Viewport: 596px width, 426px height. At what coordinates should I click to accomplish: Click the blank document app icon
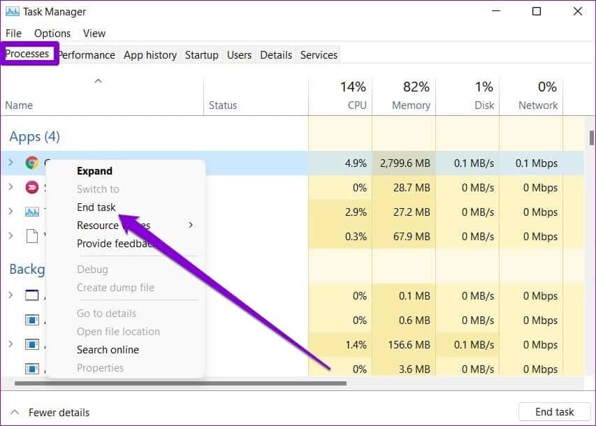click(x=32, y=235)
